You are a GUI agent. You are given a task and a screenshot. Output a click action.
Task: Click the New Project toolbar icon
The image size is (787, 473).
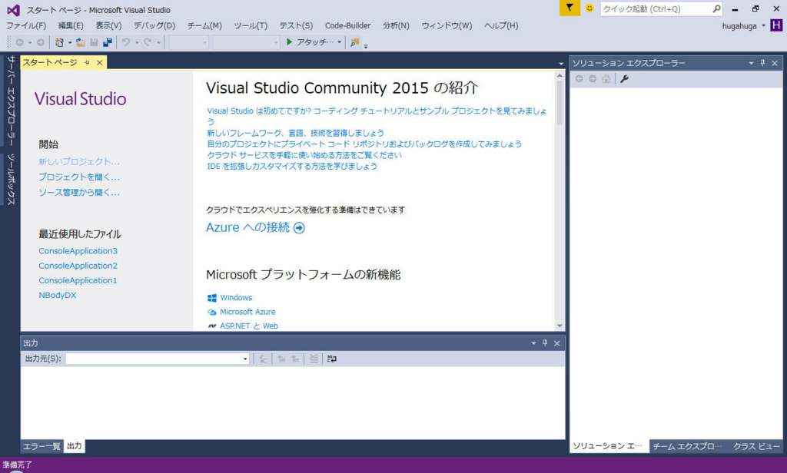(60, 43)
